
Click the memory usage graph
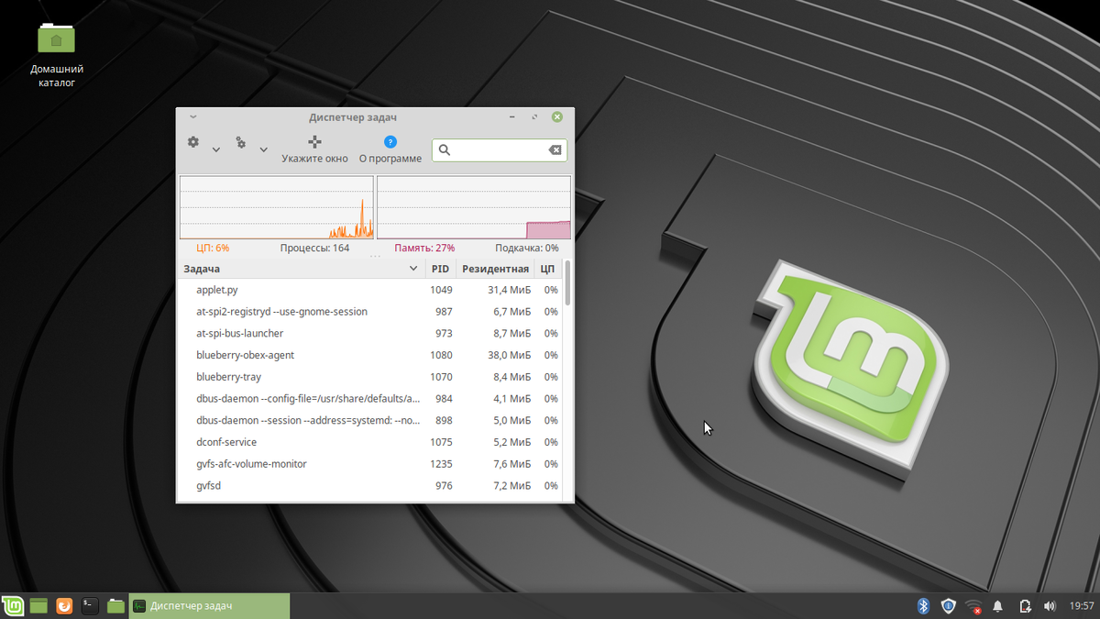[474, 207]
